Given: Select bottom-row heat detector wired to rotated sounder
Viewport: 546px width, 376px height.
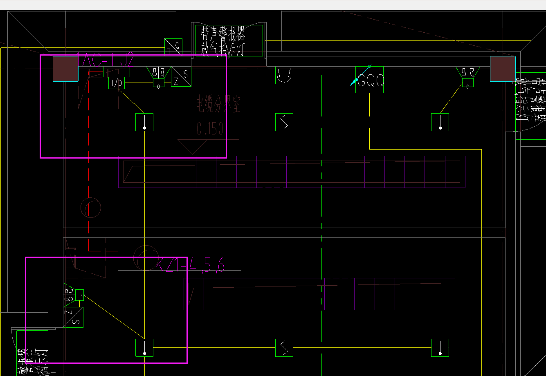Looking at the screenshot, I should [x=144, y=348].
